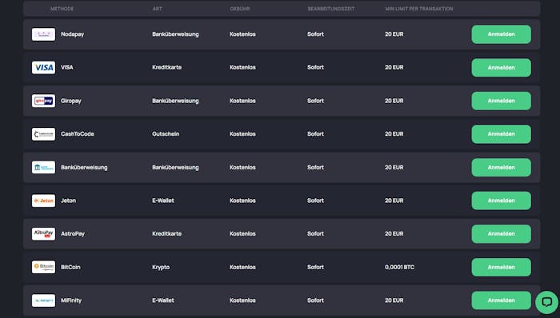Image resolution: width=560 pixels, height=318 pixels.
Task: Click the AstroPay method name
Action: (73, 234)
